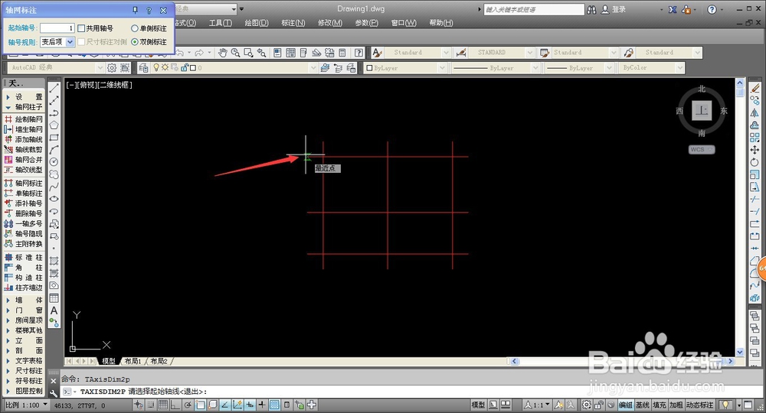Image resolution: width=766 pixels, height=413 pixels.
Task: Open 比例 1:100 scale dropdown
Action: pos(26,405)
